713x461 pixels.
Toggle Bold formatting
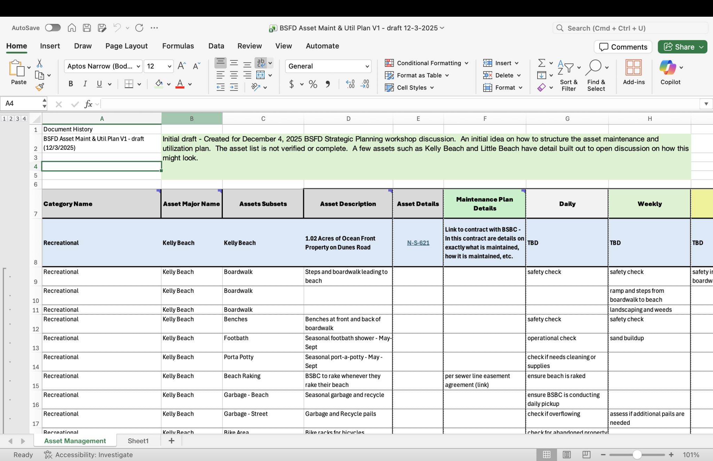[x=71, y=84]
